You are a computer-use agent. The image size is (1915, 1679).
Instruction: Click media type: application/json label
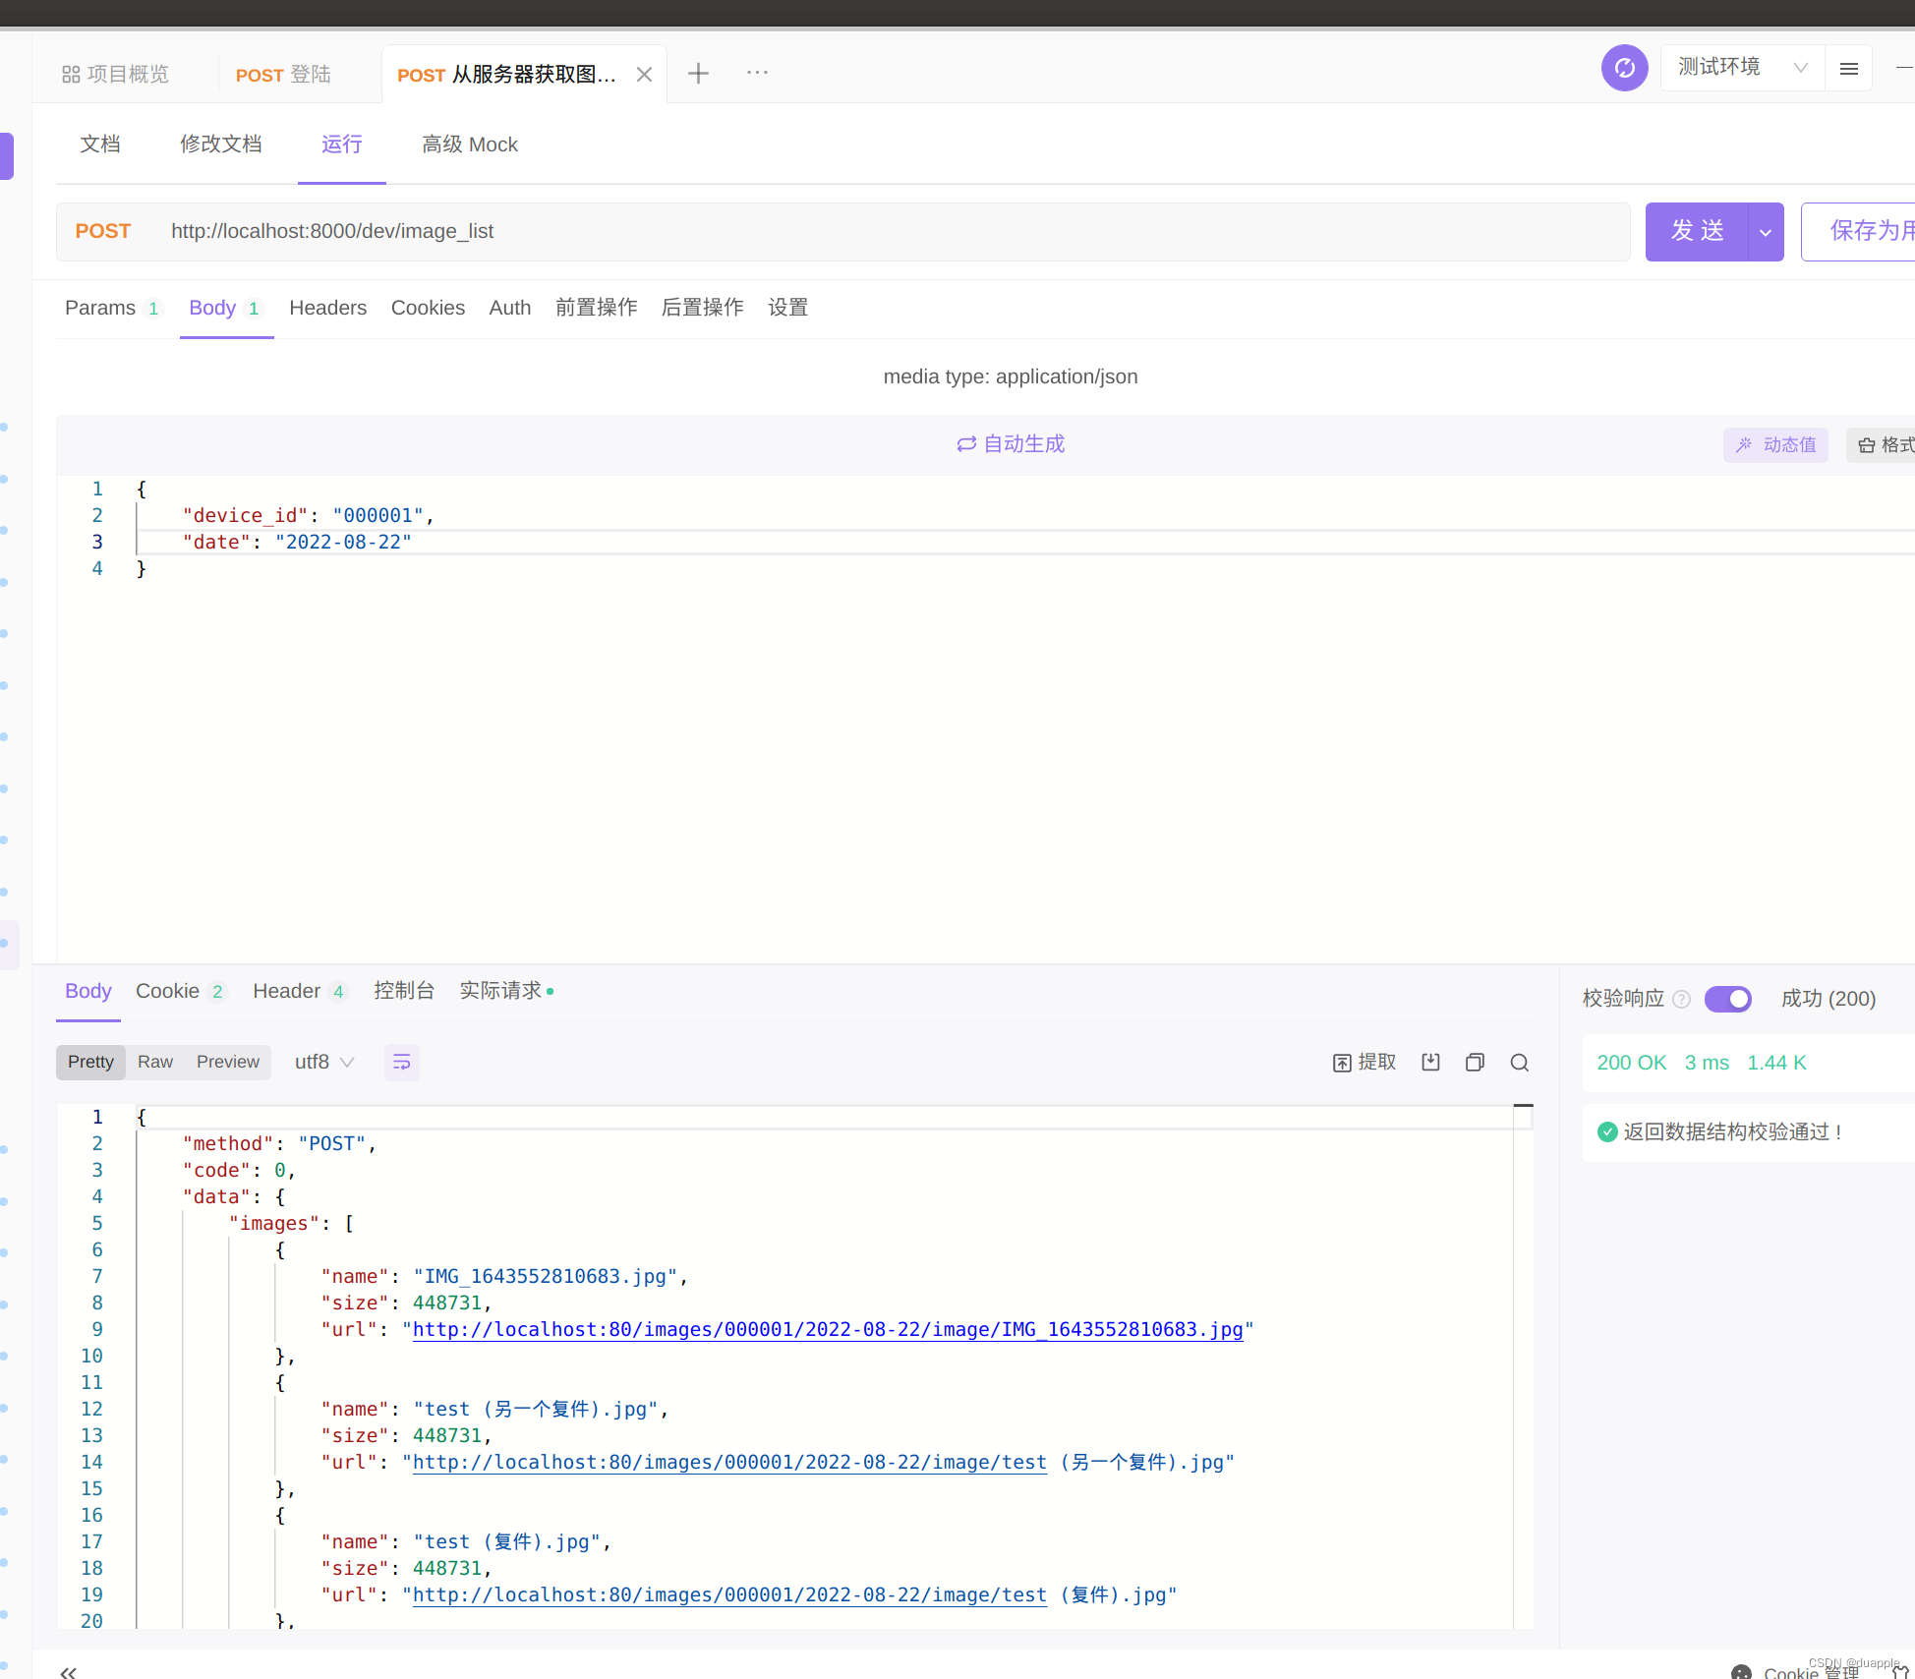[1011, 377]
